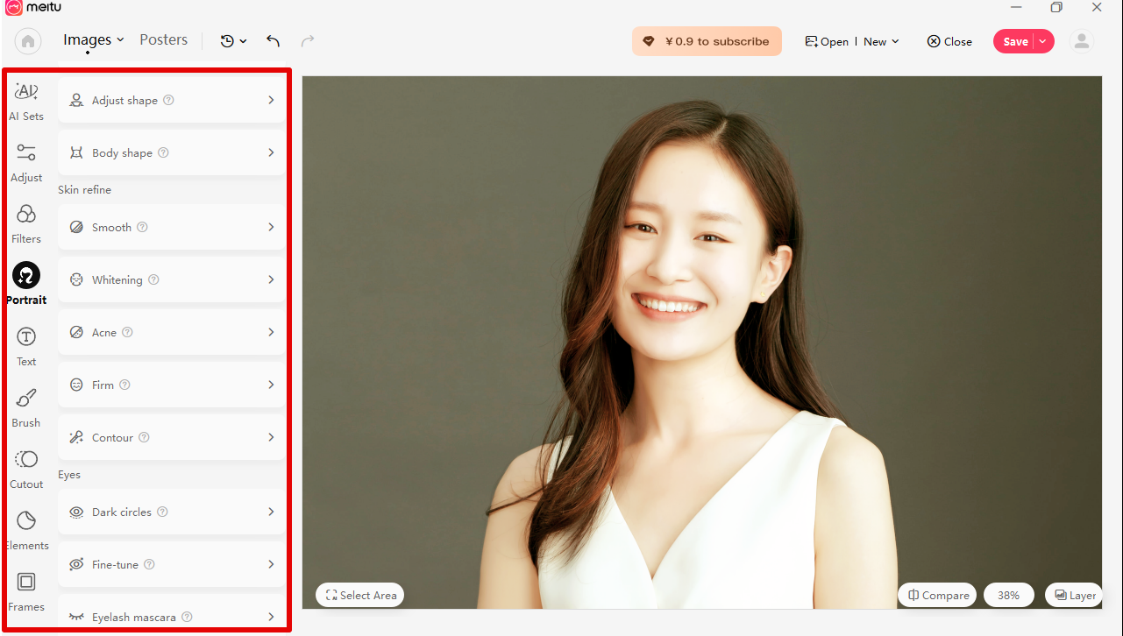Open the Layer panel button
Screen dimensions: 1123x636
pyautogui.click(x=1074, y=595)
